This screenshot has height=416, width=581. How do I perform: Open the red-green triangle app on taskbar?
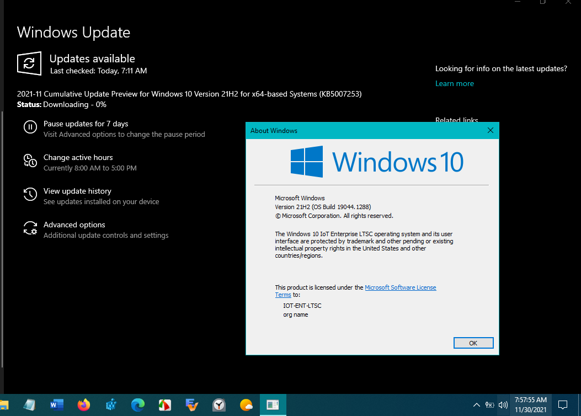165,405
